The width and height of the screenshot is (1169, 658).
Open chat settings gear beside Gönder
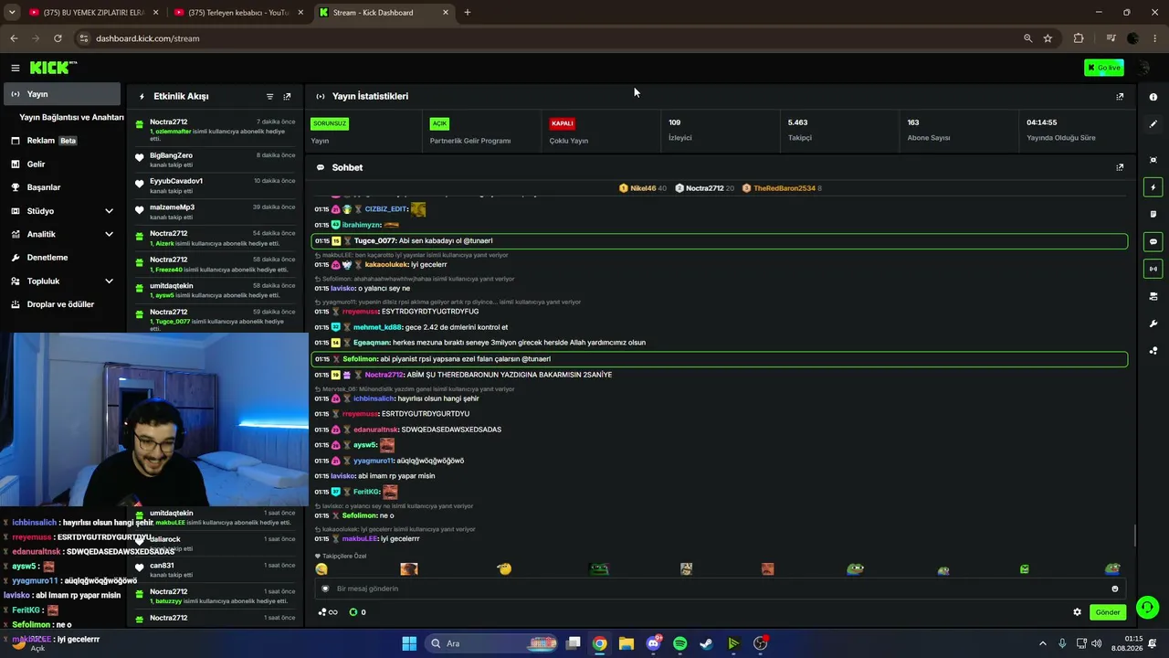click(x=1077, y=612)
